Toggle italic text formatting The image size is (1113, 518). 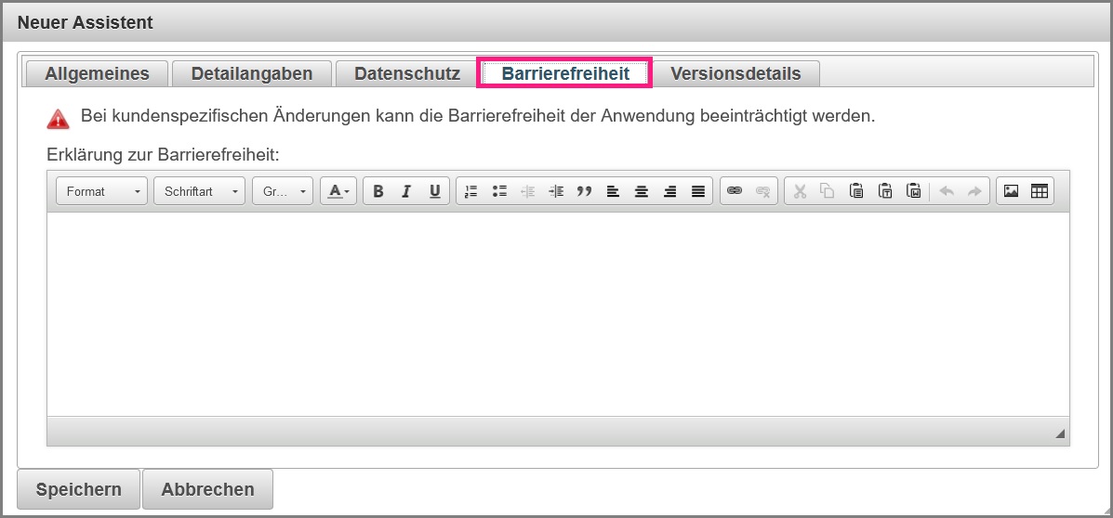406,191
